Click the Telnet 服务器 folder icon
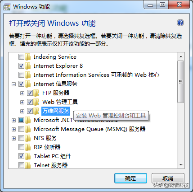This screenshot has height=192, width=193. click(x=28, y=165)
